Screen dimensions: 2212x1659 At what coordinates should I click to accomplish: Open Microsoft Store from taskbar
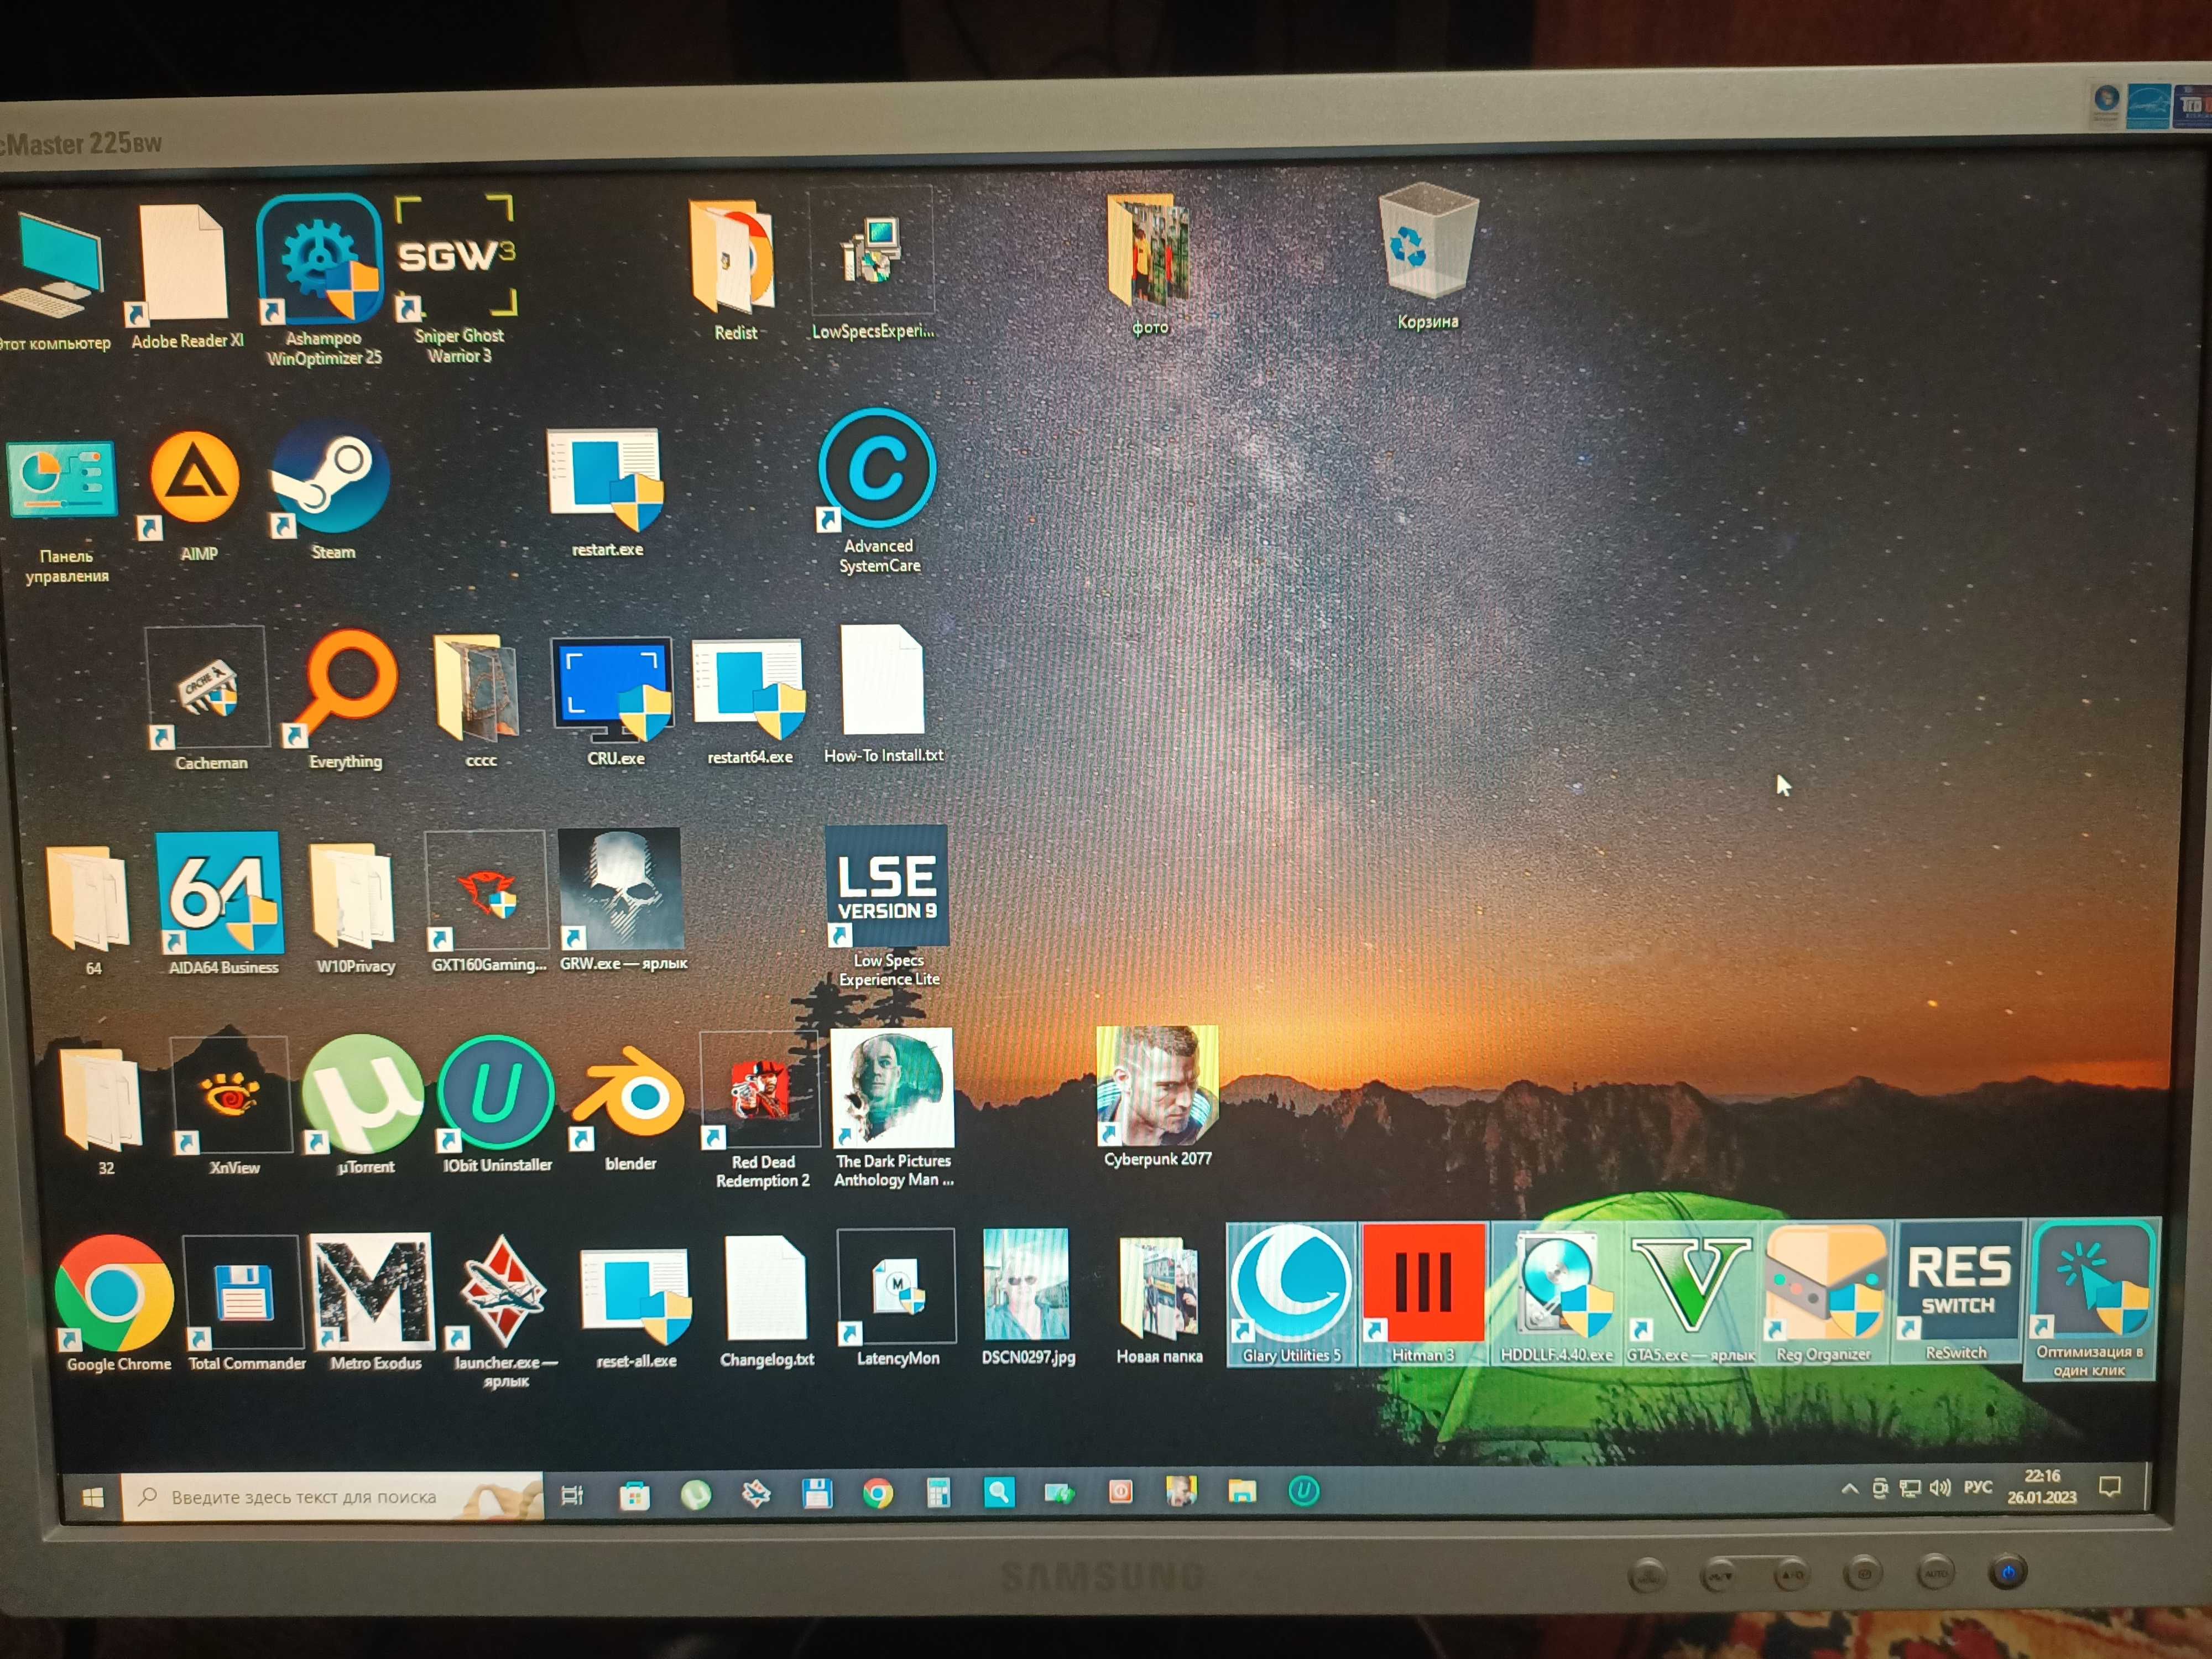point(634,1495)
